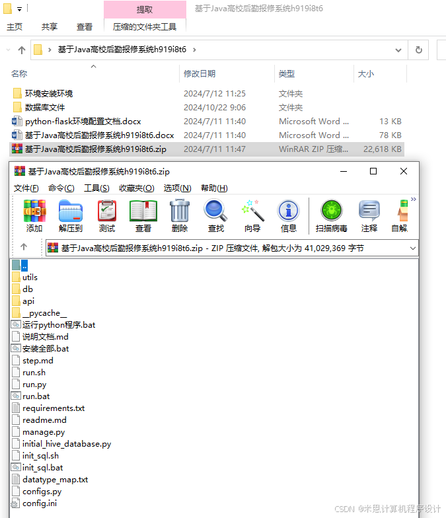Select the run.py file
446x518 pixels.
pyautogui.click(x=29, y=385)
